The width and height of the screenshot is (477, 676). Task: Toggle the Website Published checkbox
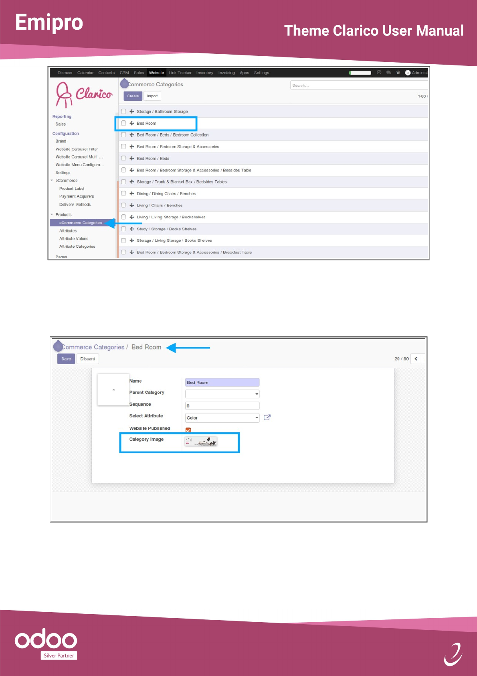point(188,430)
